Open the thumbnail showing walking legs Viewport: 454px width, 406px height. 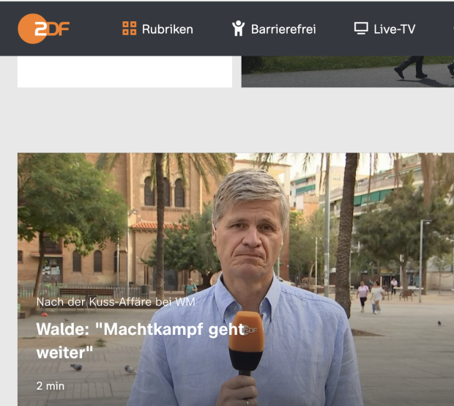pyautogui.click(x=347, y=72)
